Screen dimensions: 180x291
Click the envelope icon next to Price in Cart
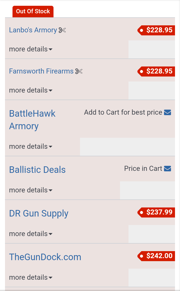click(167, 169)
